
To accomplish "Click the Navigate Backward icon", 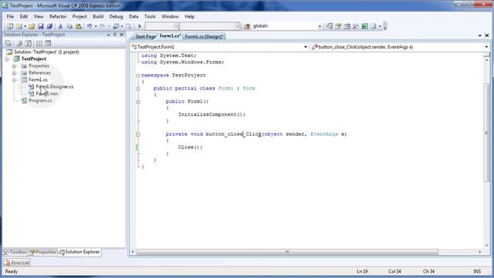I will pos(116,26).
